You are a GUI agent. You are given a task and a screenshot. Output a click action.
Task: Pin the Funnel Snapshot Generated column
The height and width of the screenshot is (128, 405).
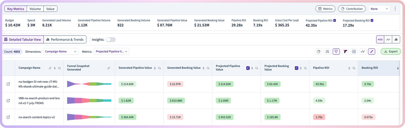[x=109, y=68]
